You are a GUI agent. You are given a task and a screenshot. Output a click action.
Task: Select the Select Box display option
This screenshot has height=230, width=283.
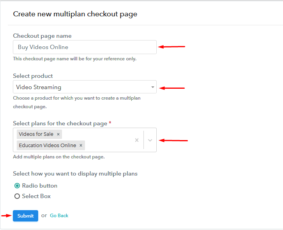tap(17, 196)
